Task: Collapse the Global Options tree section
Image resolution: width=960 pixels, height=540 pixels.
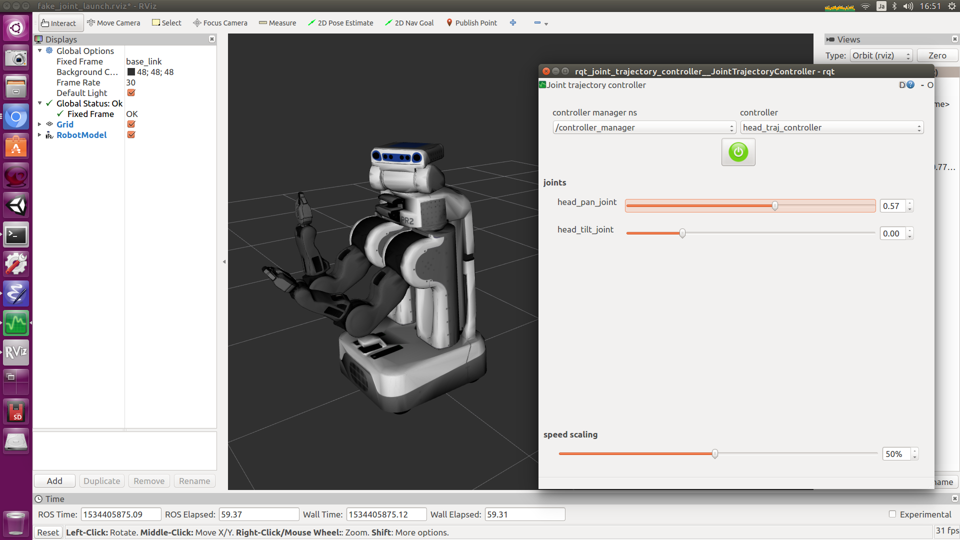Action: pyautogui.click(x=39, y=51)
